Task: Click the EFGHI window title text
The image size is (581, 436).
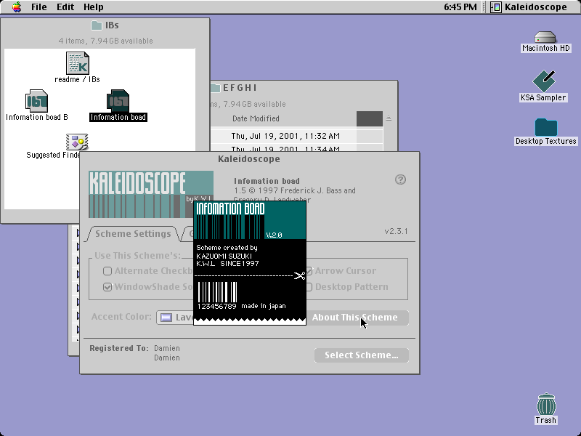Action: [240, 88]
